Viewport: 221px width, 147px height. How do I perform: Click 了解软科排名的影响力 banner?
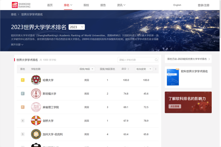[188, 102]
